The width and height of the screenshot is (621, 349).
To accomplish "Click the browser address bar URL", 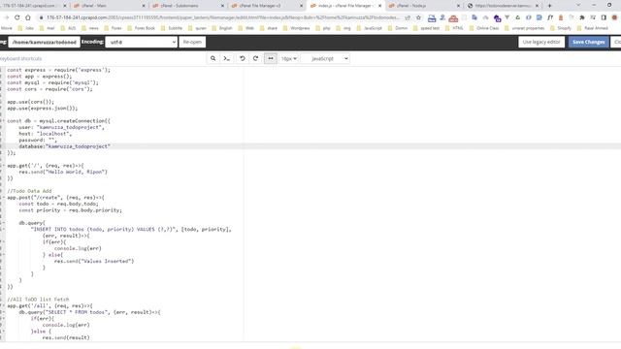I will coord(222,17).
